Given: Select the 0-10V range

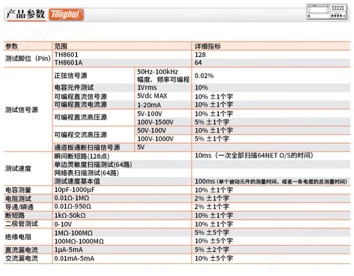Looking at the screenshot, I should [63, 224].
